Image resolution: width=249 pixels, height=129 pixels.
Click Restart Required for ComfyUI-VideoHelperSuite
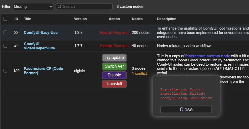[114, 46]
